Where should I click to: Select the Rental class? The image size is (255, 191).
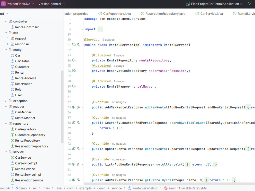[x=18, y=73]
